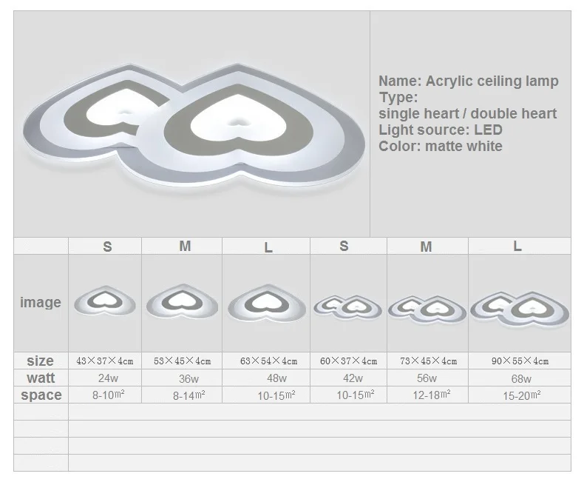Click the wattage cell '68w'
The height and width of the screenshot is (482, 584).
[521, 379]
